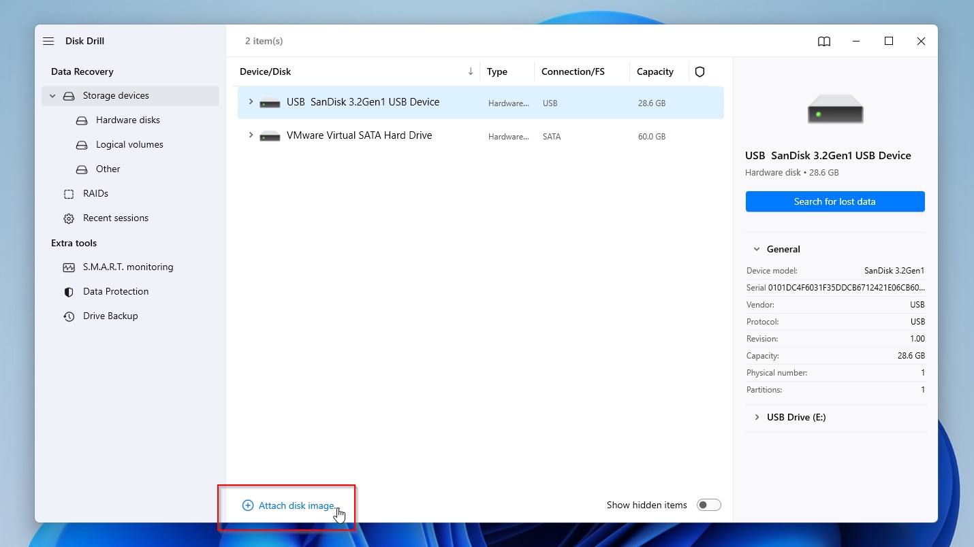Expand the USB Drive (E:) section
974x547 pixels.
click(x=757, y=417)
